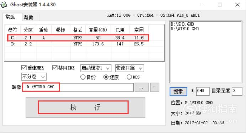Image resolution: width=246 pixels, height=133 pixels.
Task: Click the 位置 D:\WIN10.GHO info text
Action: tap(192, 103)
